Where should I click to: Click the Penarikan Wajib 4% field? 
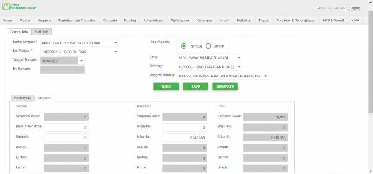click(x=185, y=127)
